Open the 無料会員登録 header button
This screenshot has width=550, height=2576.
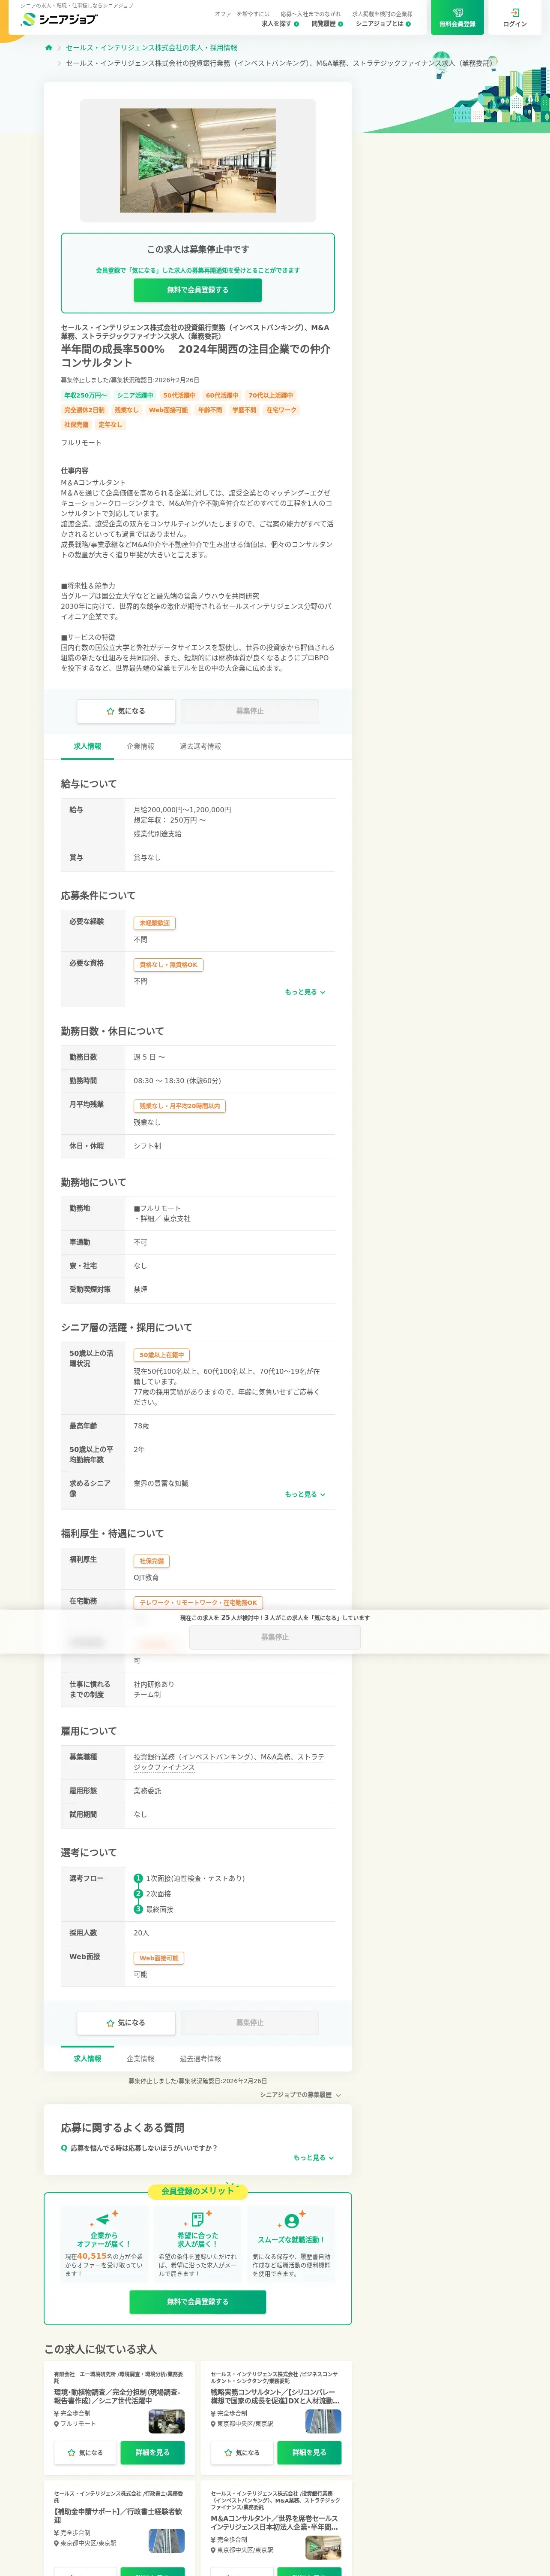pos(457,17)
